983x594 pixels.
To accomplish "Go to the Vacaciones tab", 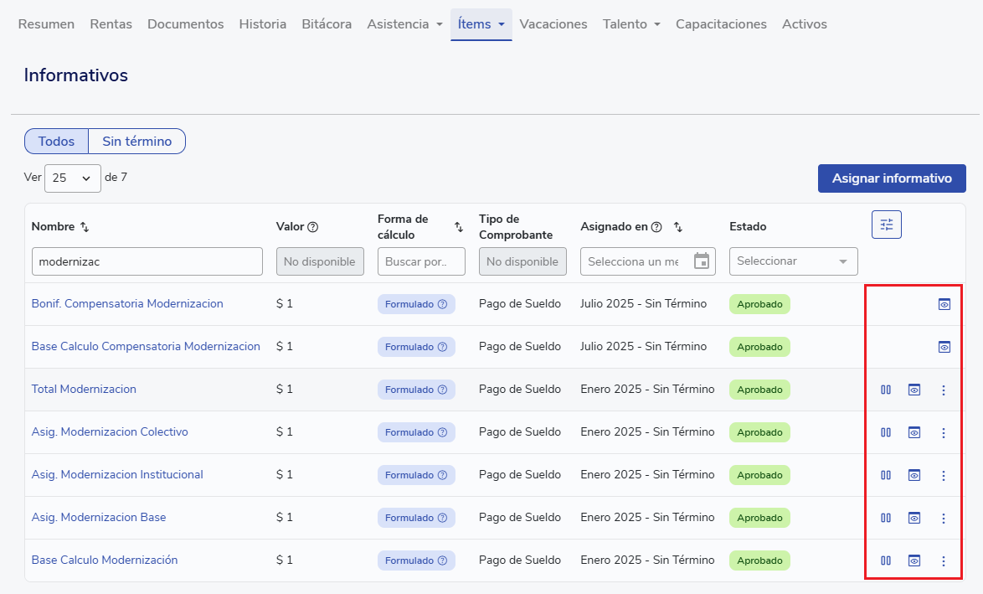I will pos(553,24).
